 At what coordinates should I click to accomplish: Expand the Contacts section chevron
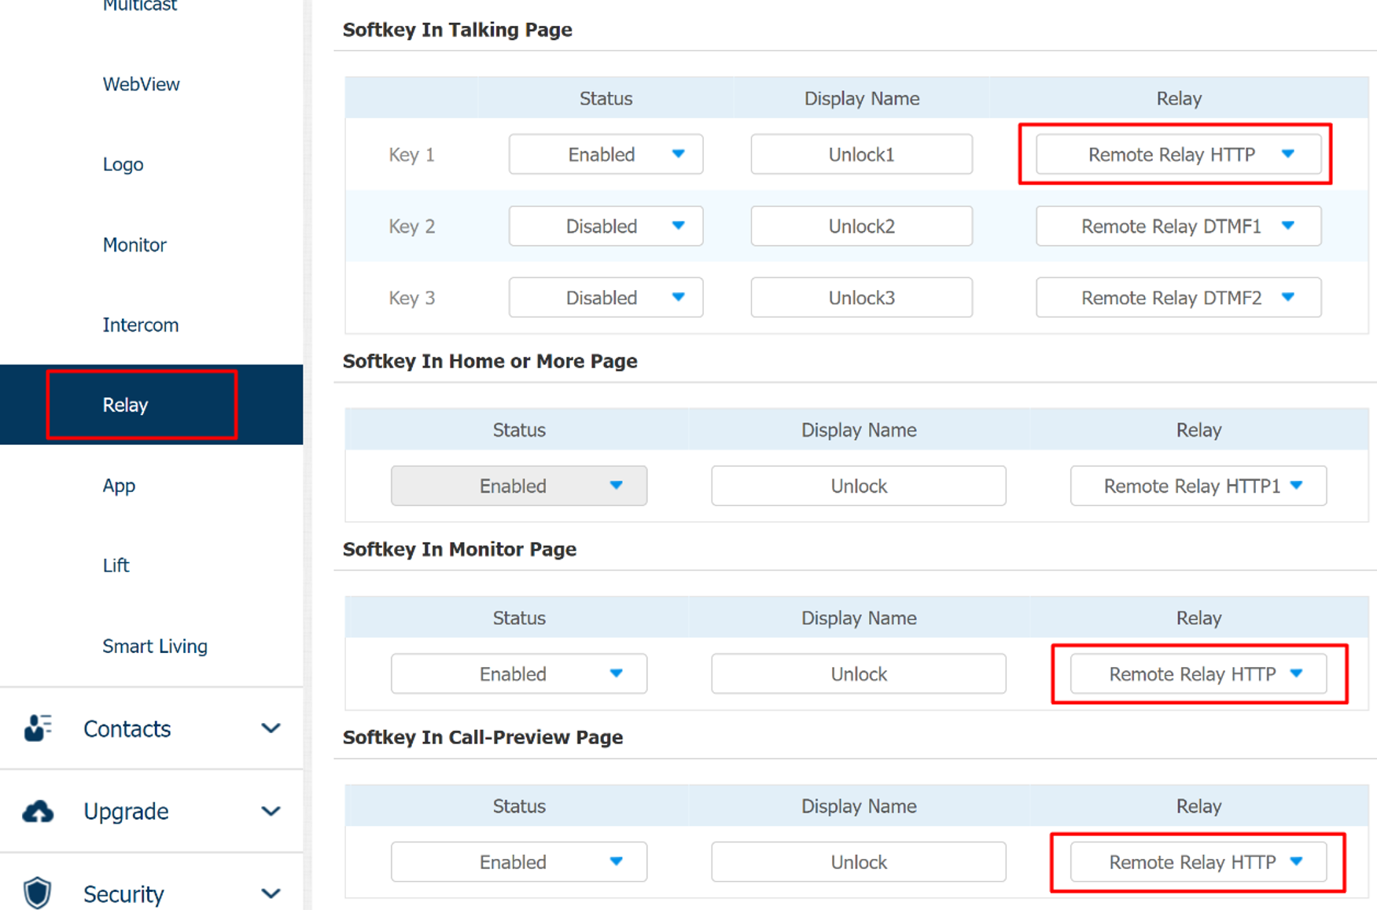tap(271, 728)
